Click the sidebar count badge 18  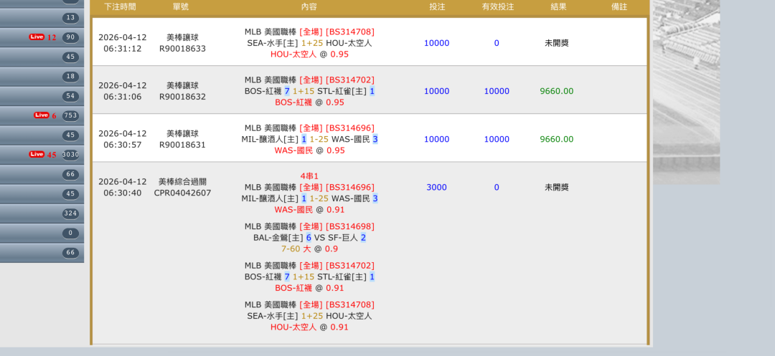click(x=70, y=77)
